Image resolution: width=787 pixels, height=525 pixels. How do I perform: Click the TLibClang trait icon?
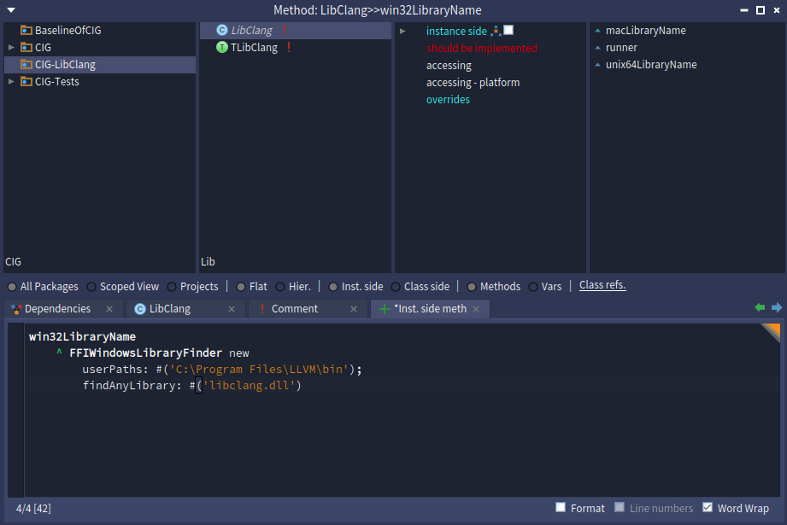[x=222, y=48]
